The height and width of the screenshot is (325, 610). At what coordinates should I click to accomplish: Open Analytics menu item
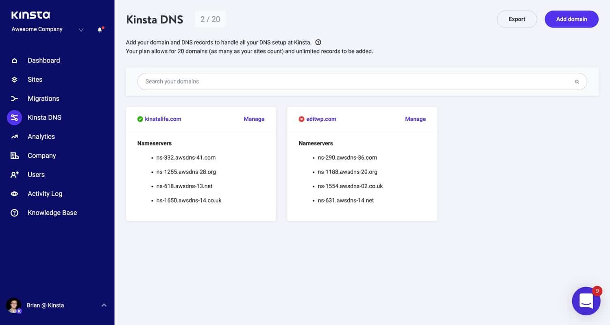41,137
